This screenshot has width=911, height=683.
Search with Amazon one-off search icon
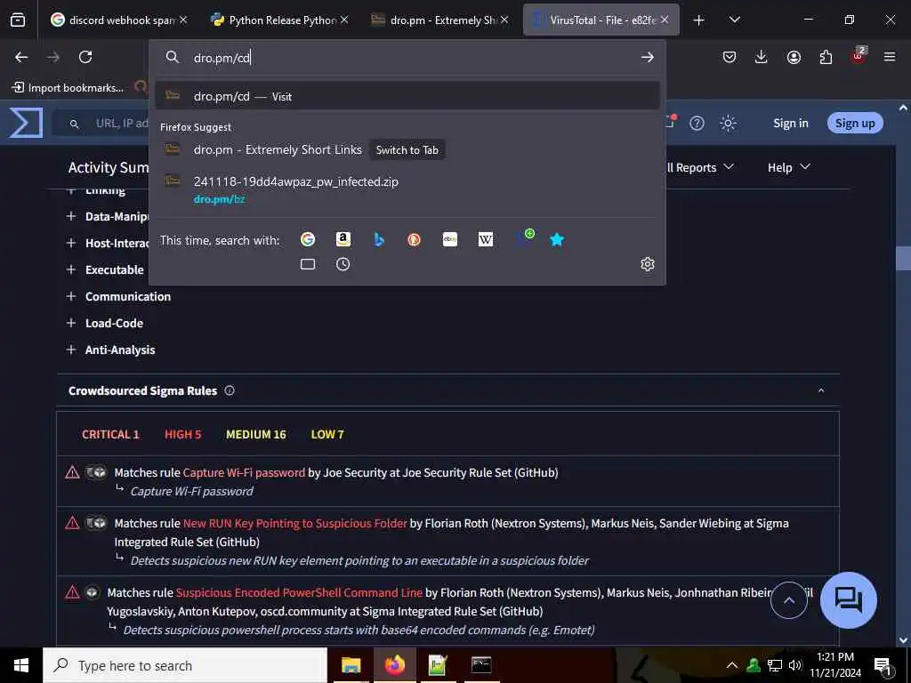point(343,239)
